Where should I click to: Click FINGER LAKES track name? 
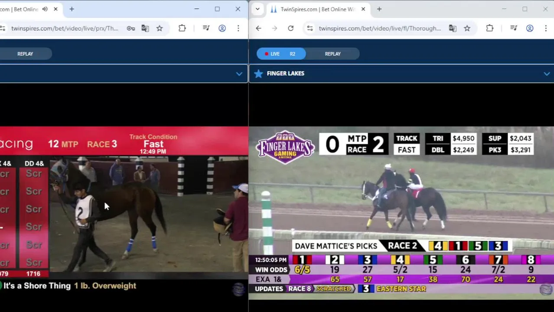click(x=286, y=73)
